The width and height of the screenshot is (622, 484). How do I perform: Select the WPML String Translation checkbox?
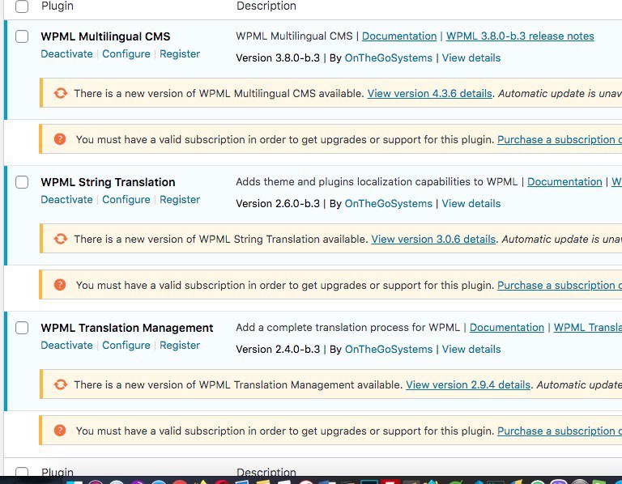pos(22,182)
